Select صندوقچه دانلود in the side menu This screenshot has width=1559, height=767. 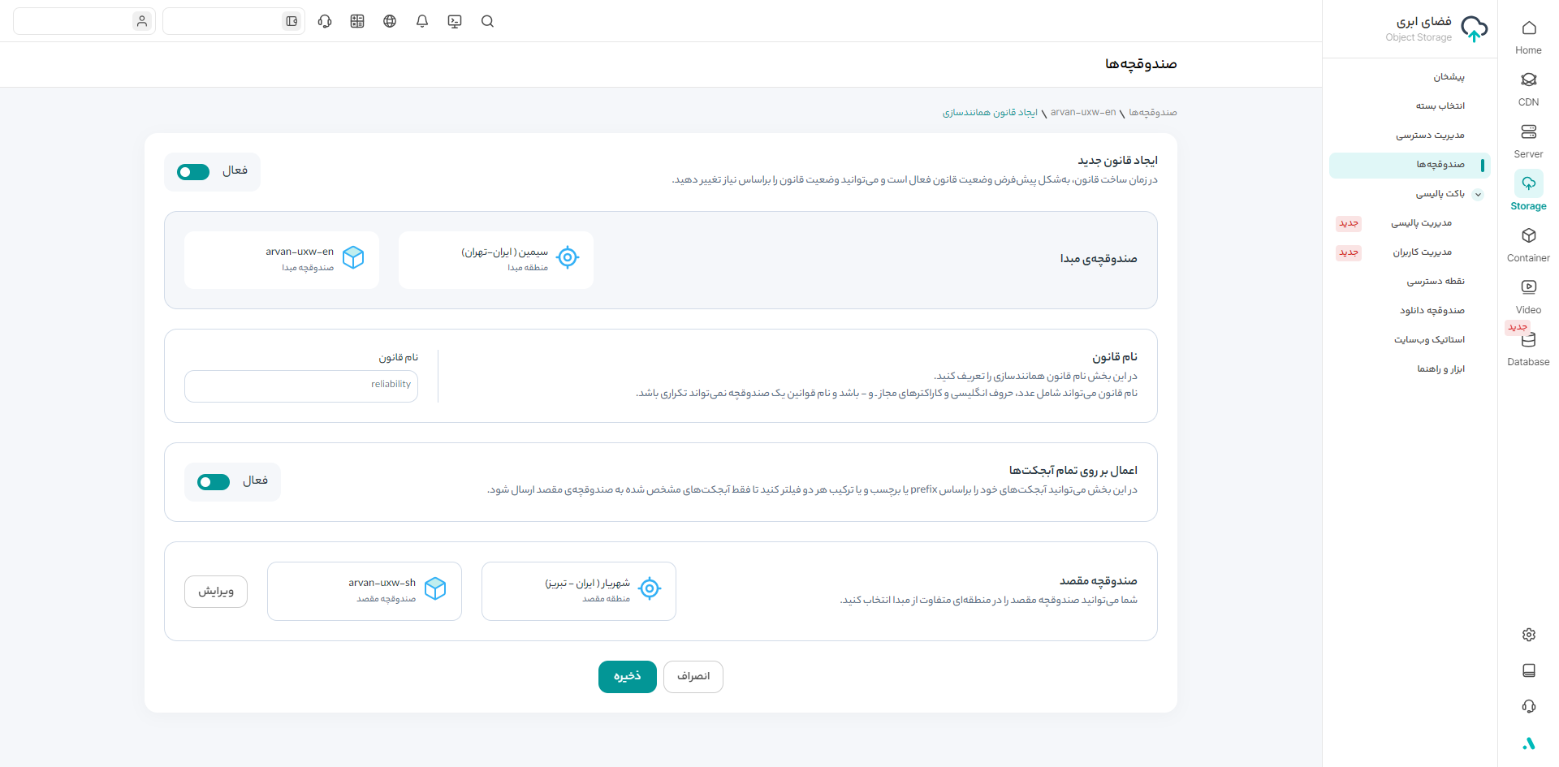click(1432, 311)
